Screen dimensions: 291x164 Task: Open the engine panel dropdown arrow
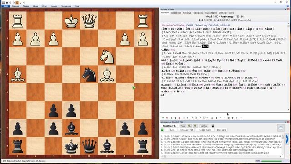286,122
